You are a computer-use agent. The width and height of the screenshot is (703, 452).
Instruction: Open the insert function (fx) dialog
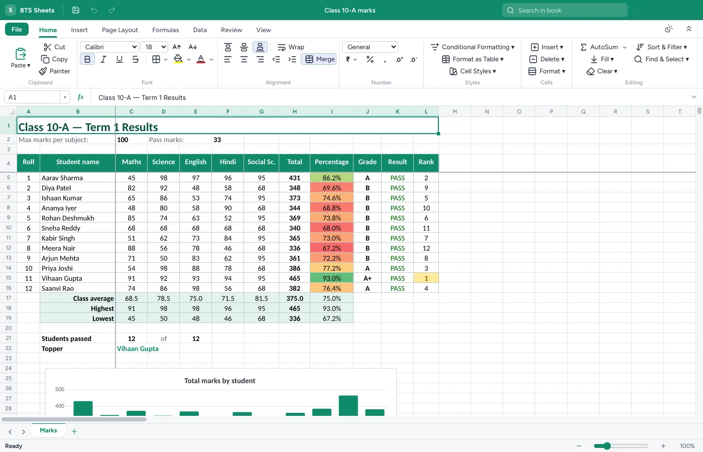pyautogui.click(x=81, y=97)
